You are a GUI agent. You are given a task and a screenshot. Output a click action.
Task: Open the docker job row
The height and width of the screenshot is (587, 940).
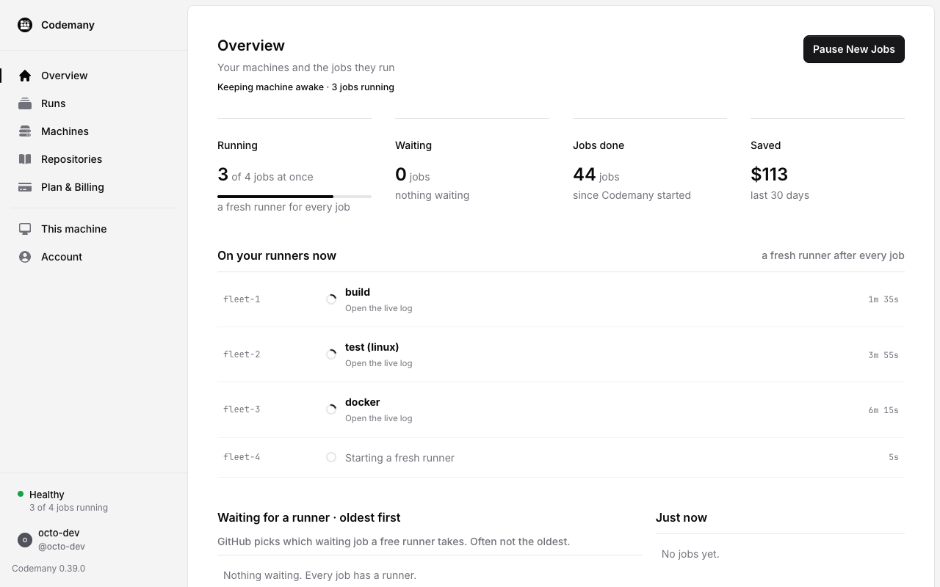(561, 409)
